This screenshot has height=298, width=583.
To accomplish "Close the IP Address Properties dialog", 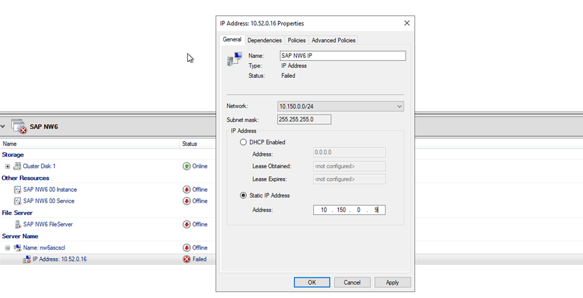I will (407, 23).
